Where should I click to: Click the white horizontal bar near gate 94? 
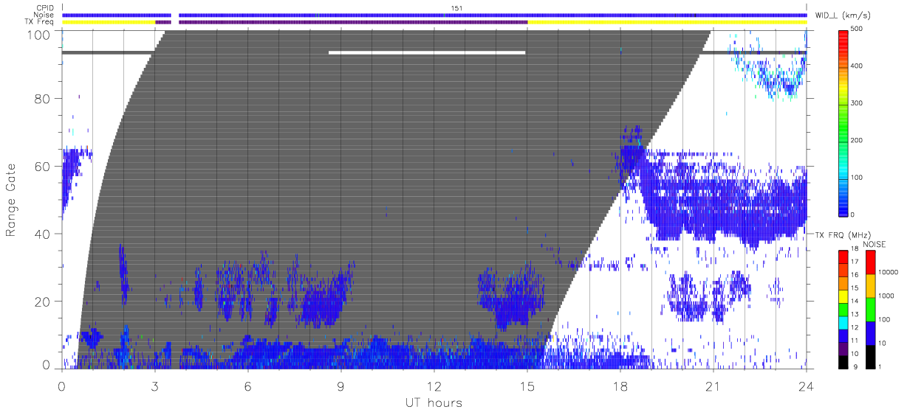click(x=427, y=52)
